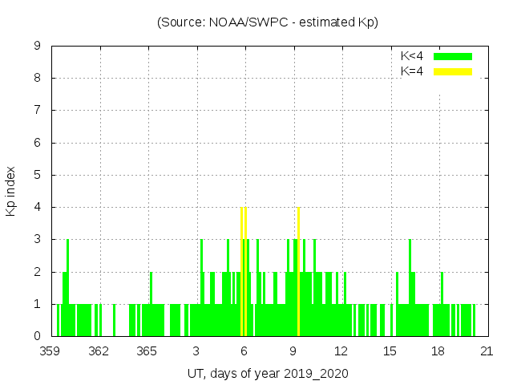513x385 pixels.
Task: Click the y-axis tick label 9
Action: click(37, 46)
